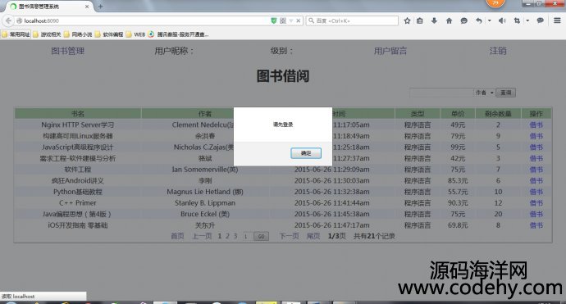Click the 下一页 pagination link
Screen dimensions: 566x304
(289, 236)
